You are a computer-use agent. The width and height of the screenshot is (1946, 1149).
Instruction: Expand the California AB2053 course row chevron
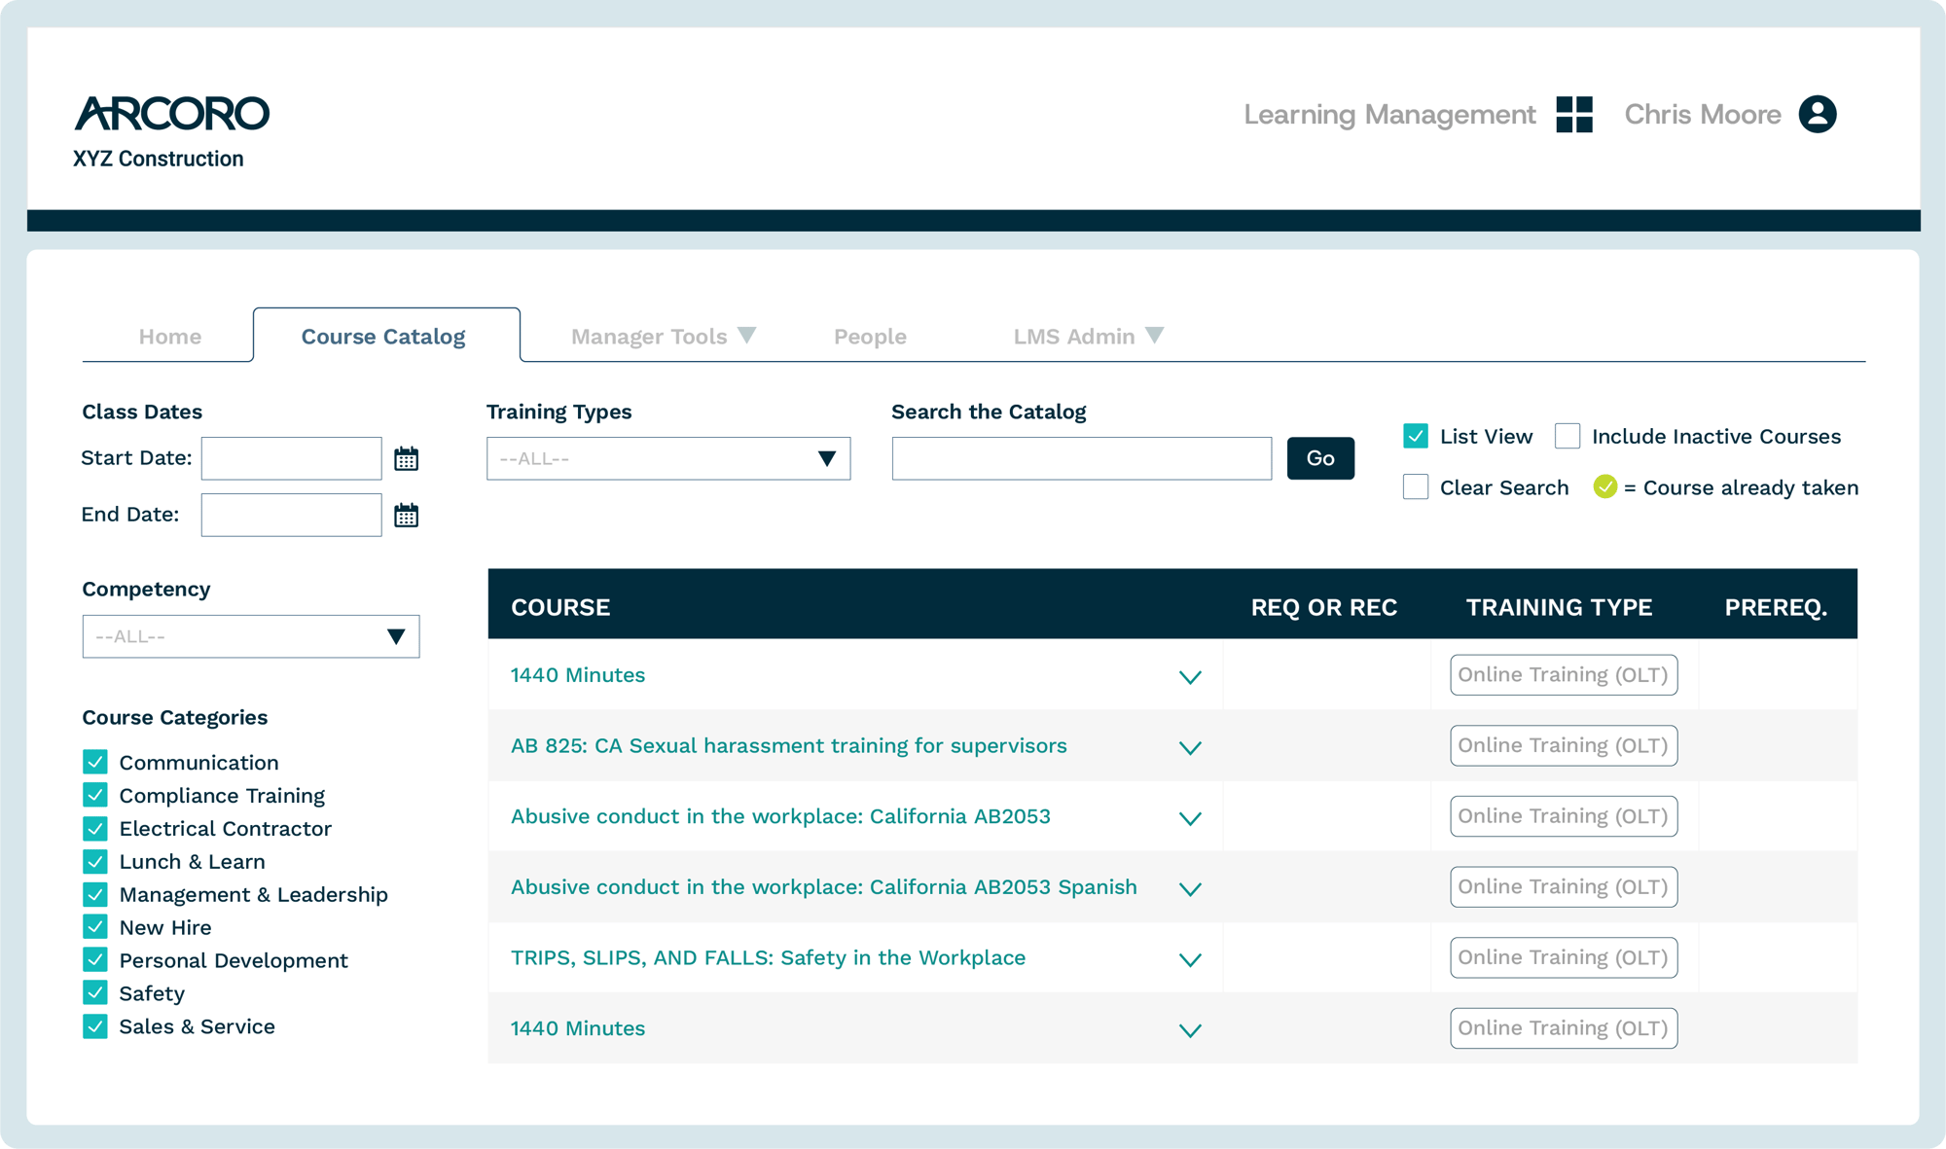[1190, 819]
